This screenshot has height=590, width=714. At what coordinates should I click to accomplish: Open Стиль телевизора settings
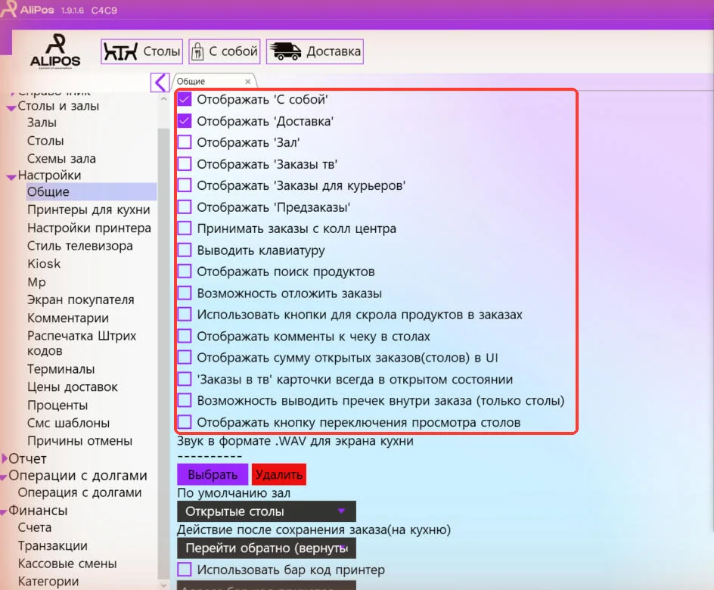click(79, 246)
